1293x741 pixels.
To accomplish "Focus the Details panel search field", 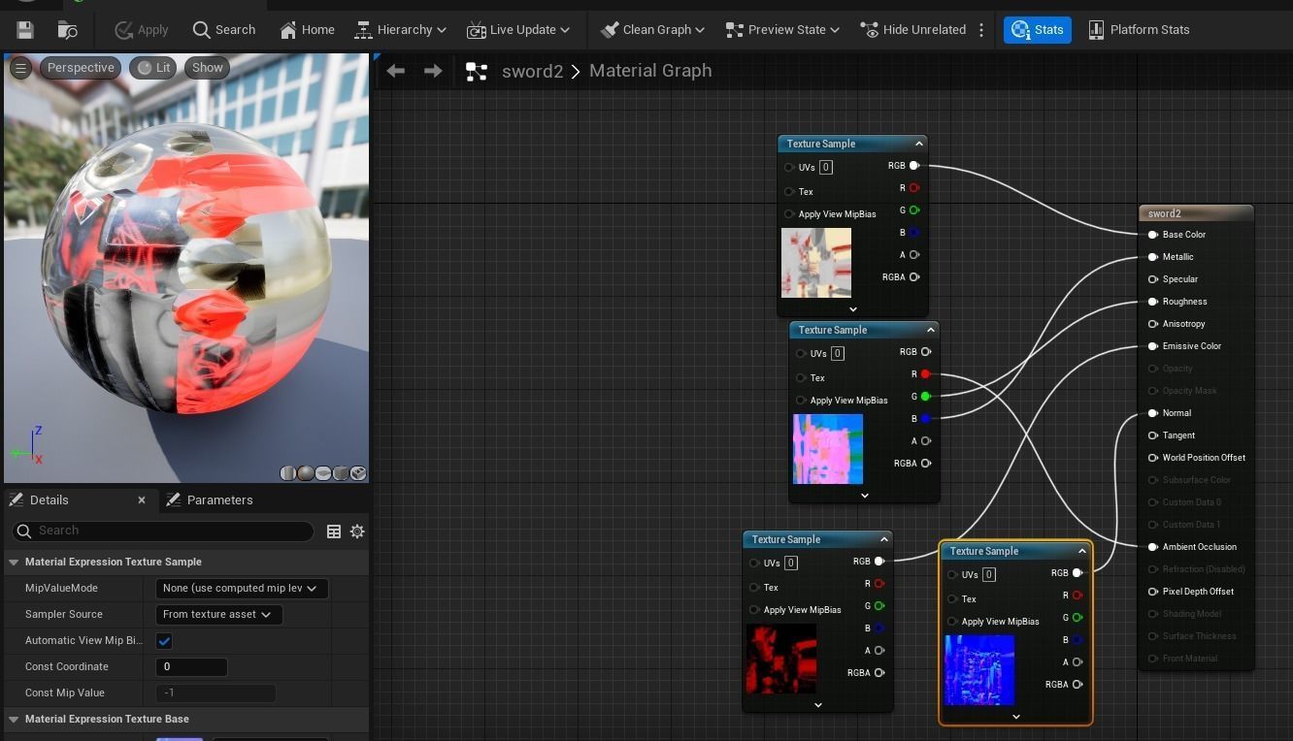I will pos(163,531).
